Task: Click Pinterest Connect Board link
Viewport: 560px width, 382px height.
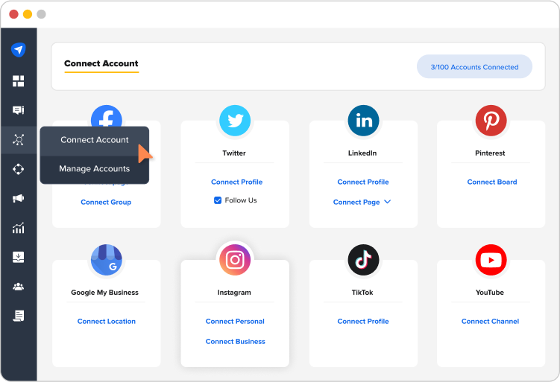Action: [492, 182]
